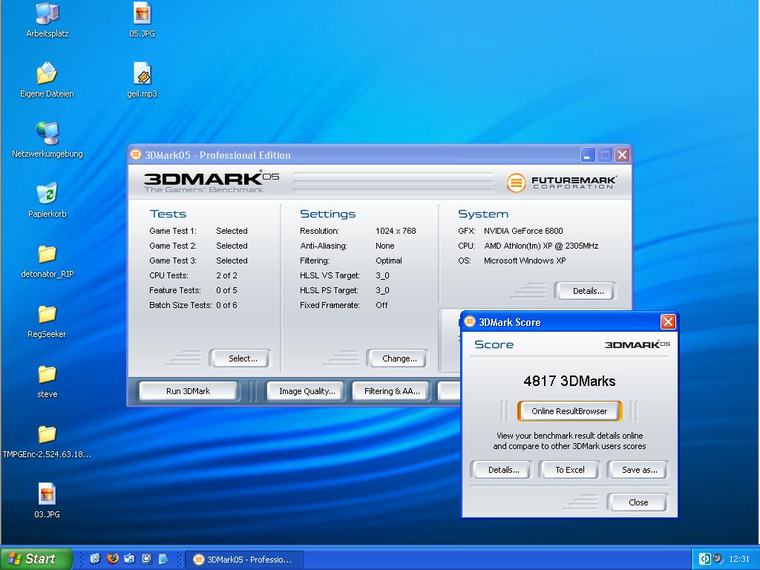The width and height of the screenshot is (760, 570).
Task: Click the light-blue notepad quick launch icon
Action: click(x=163, y=558)
